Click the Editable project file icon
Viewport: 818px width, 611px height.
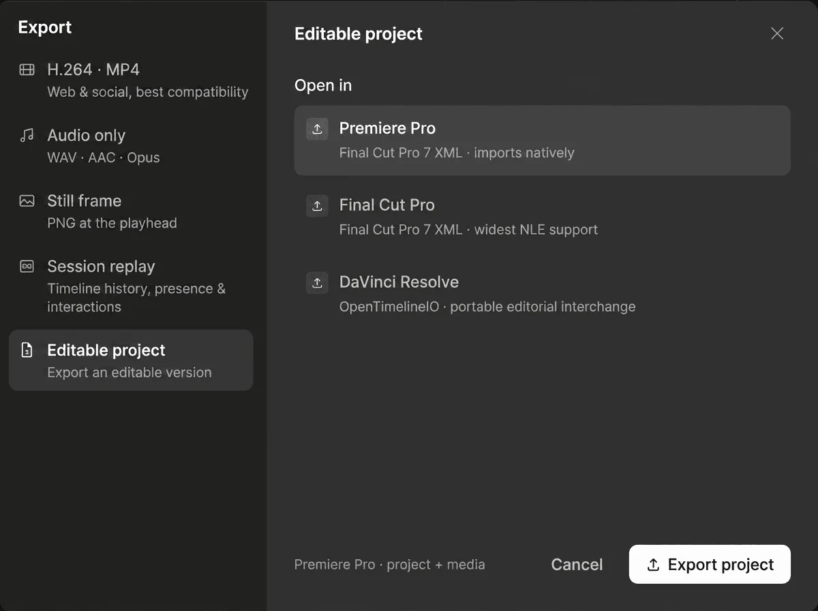27,351
